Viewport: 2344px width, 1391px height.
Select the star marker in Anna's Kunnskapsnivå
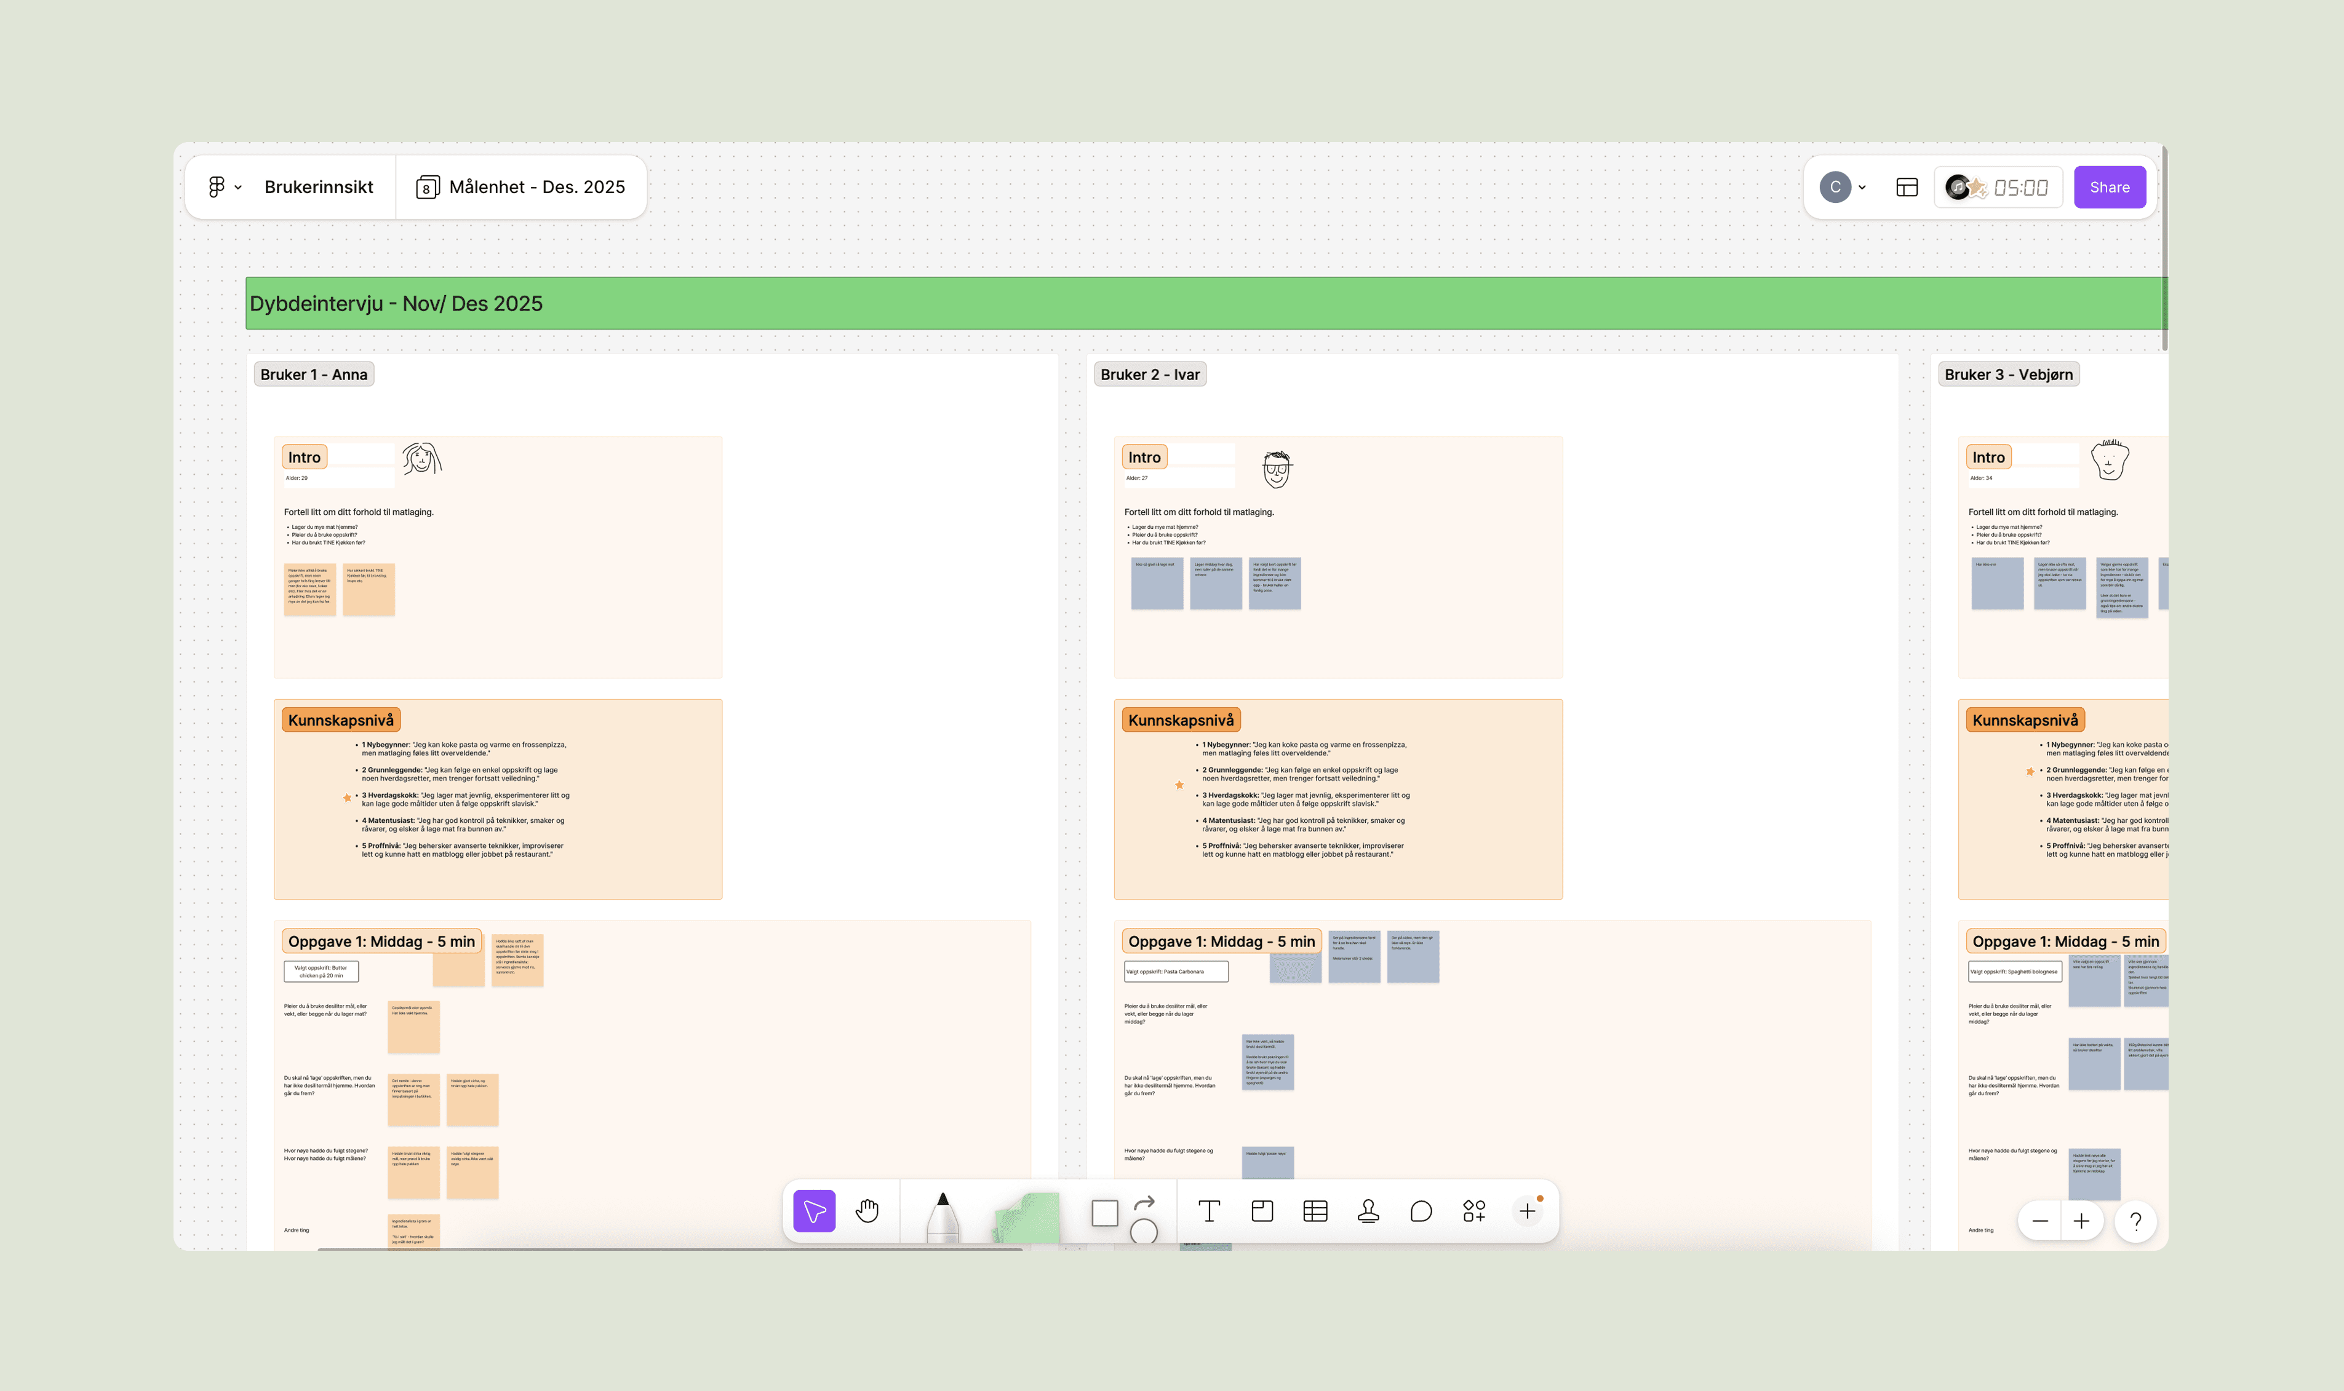347,799
